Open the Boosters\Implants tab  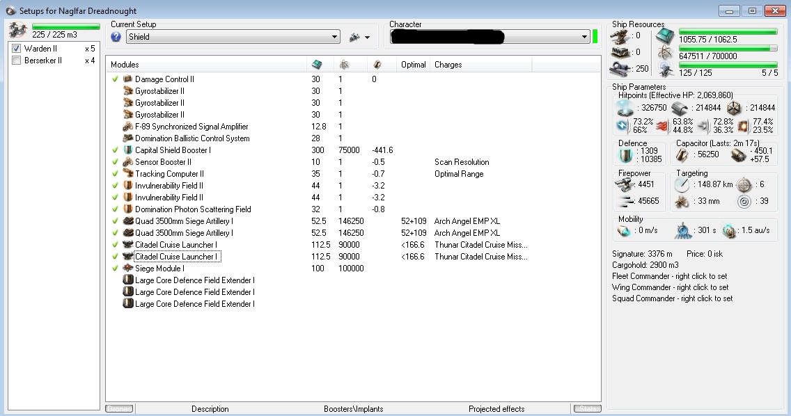353,409
